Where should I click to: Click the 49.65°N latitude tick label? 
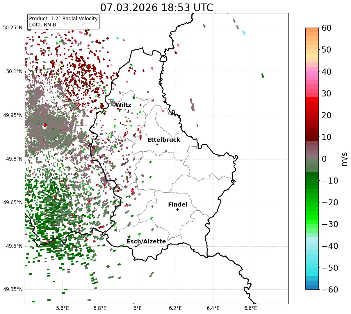(13, 202)
